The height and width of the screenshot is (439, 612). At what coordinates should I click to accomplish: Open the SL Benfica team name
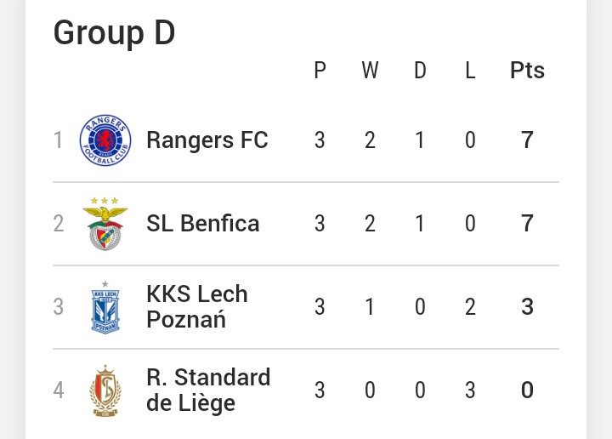point(203,224)
